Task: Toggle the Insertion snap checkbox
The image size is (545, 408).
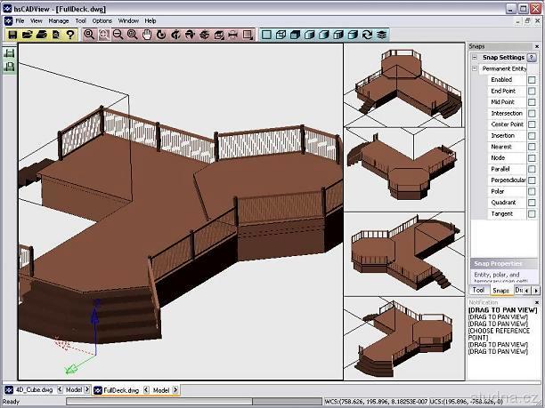Action: (532, 136)
